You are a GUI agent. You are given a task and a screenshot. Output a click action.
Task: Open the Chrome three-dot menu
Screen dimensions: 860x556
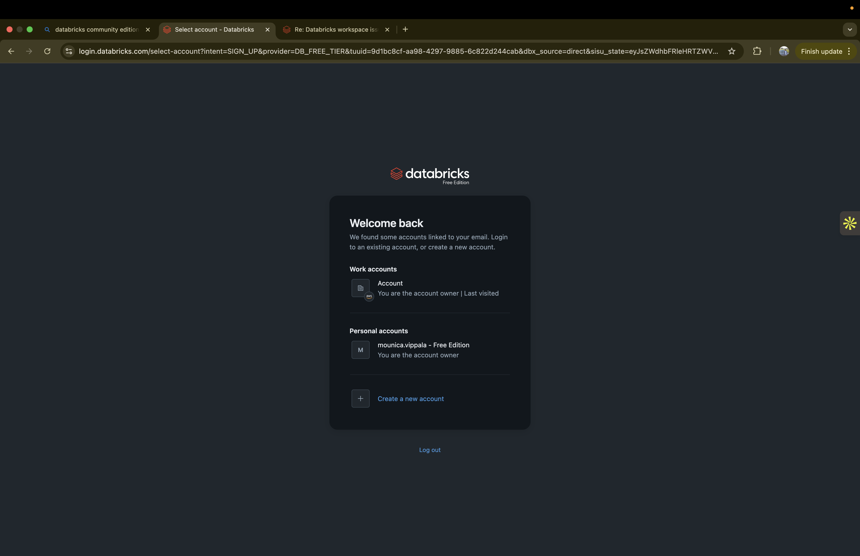[849, 51]
